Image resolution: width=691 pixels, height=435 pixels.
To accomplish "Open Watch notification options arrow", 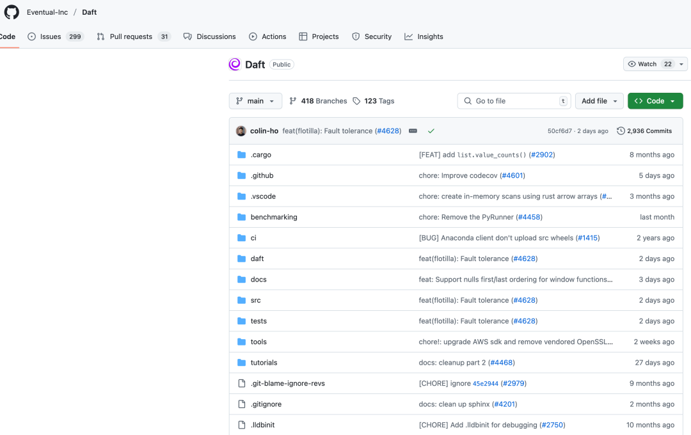I will click(x=681, y=64).
